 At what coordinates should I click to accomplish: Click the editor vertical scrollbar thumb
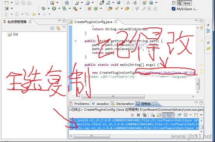point(198,84)
